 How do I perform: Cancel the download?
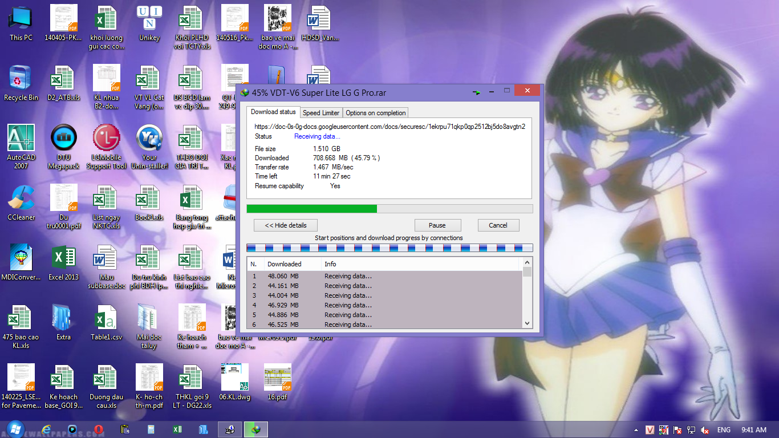coord(498,225)
